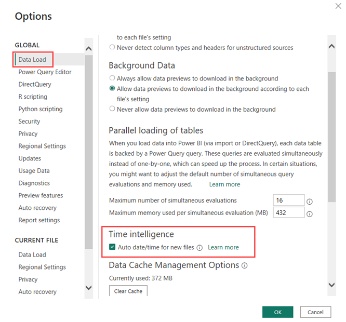Open Updates settings

click(x=30, y=158)
